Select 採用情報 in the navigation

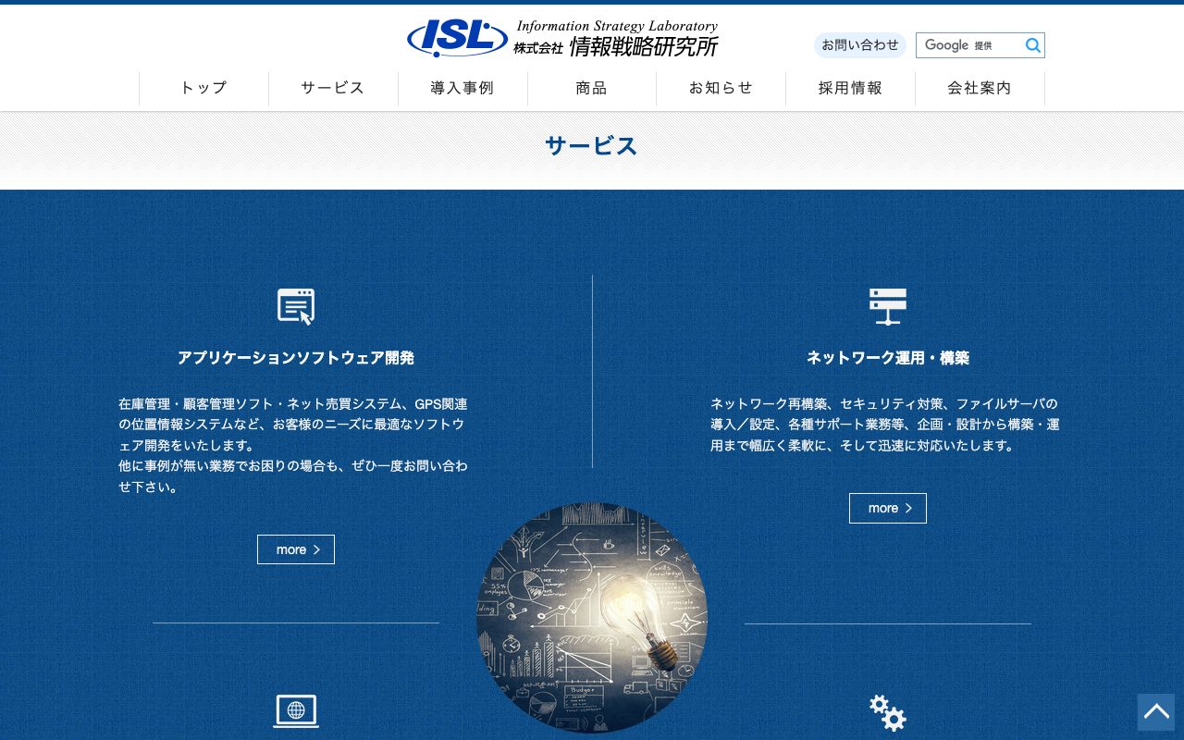coord(850,89)
